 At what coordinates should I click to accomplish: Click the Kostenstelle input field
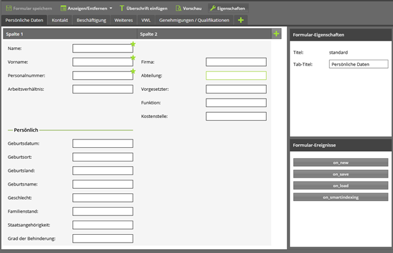tap(236, 116)
